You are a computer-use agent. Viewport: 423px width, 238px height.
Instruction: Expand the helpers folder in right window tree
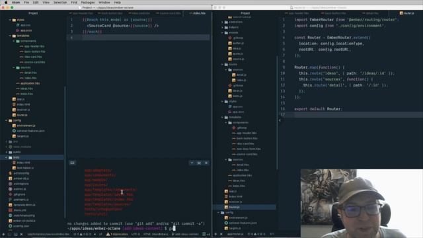pyautogui.click(x=223, y=27)
